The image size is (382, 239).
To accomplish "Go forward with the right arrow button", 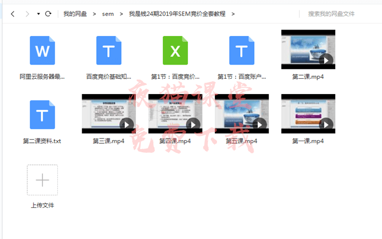I will tap(27, 14).
